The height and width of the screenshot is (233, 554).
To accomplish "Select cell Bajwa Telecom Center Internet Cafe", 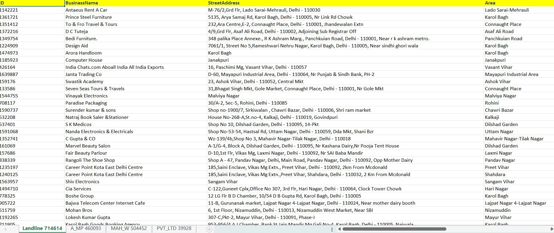I will tap(135, 203).
